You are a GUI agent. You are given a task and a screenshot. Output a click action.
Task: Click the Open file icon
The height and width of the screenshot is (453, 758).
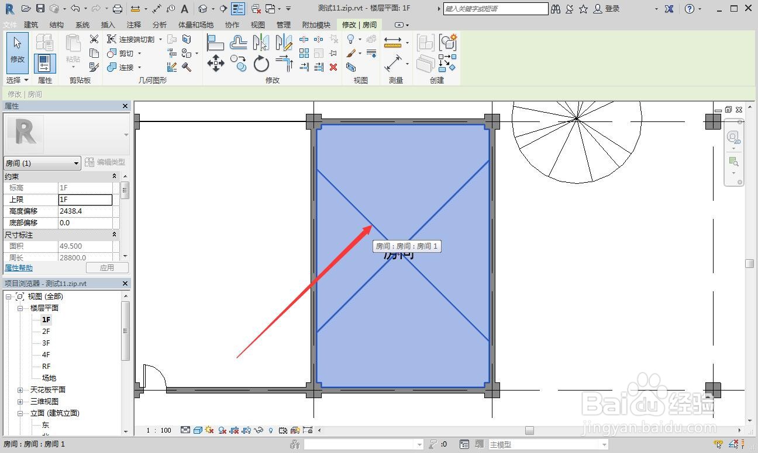26,9
